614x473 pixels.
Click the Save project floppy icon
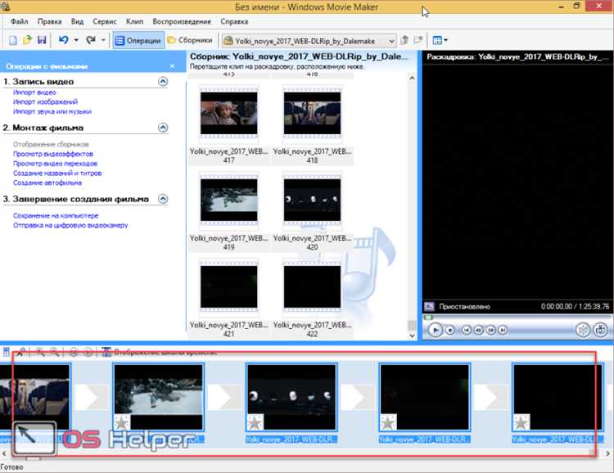pyautogui.click(x=43, y=39)
